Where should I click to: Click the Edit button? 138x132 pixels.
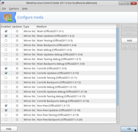(x=129, y=34)
